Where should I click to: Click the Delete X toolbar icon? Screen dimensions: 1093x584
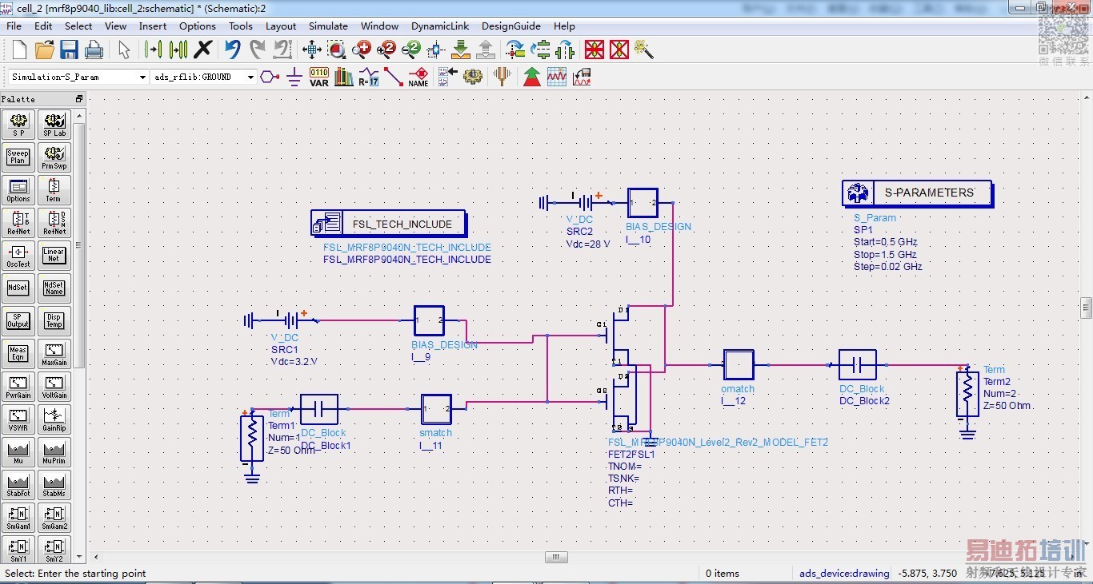pyautogui.click(x=203, y=50)
